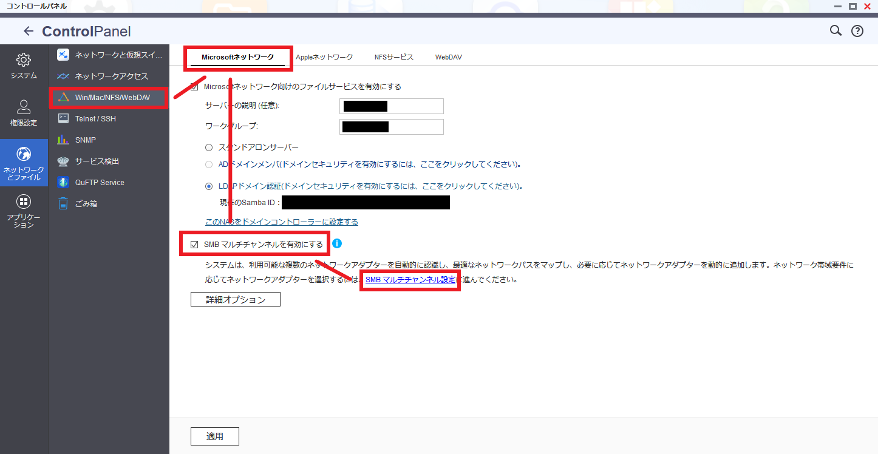This screenshot has width=878, height=454.
Task: Toggle Microsoft network file service checkbox
Action: point(194,87)
